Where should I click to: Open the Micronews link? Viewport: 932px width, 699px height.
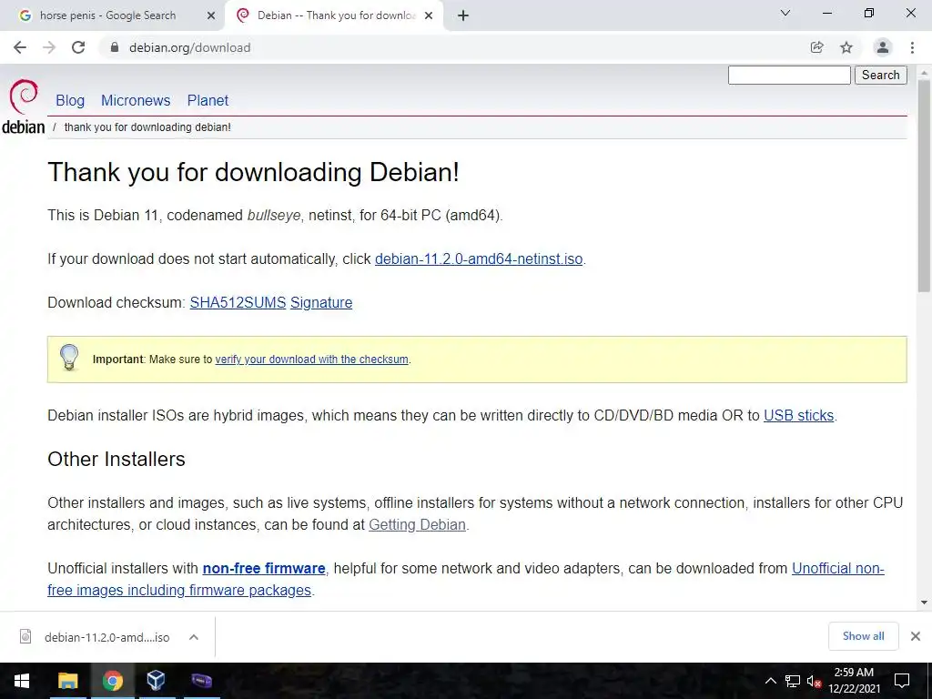point(136,100)
